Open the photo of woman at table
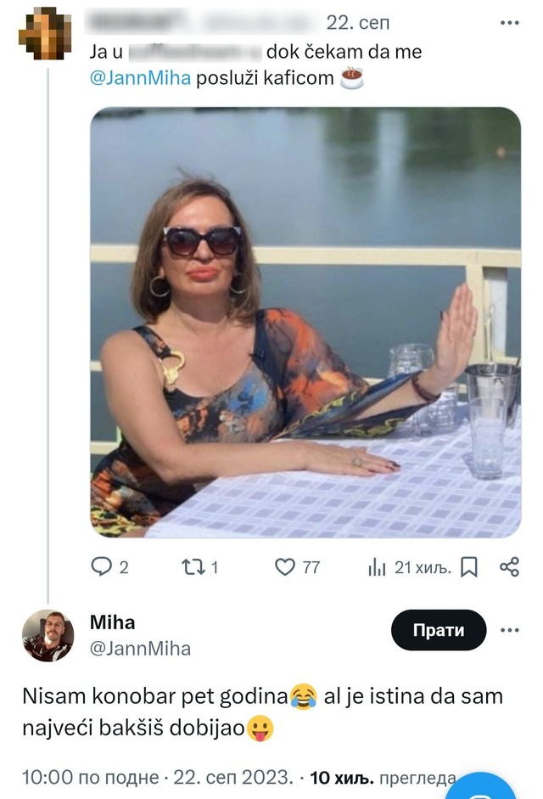 305,323
